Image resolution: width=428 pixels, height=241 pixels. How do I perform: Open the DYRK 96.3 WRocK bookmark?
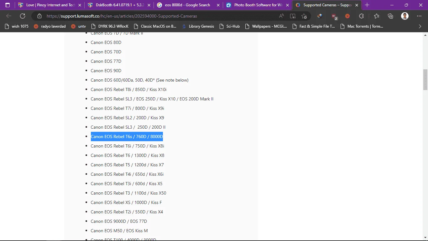click(110, 26)
